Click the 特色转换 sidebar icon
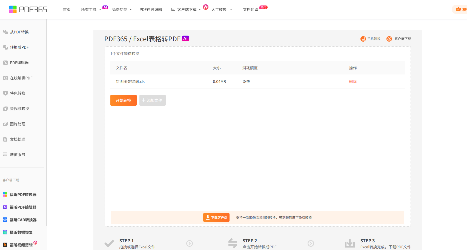Screen dimensions: 467x250 pos(5,93)
